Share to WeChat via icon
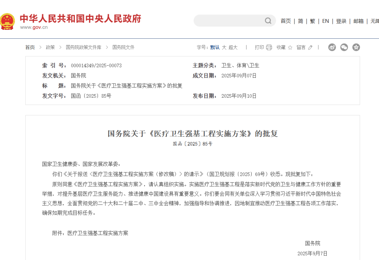The width and height of the screenshot is (379, 260). [344, 47]
